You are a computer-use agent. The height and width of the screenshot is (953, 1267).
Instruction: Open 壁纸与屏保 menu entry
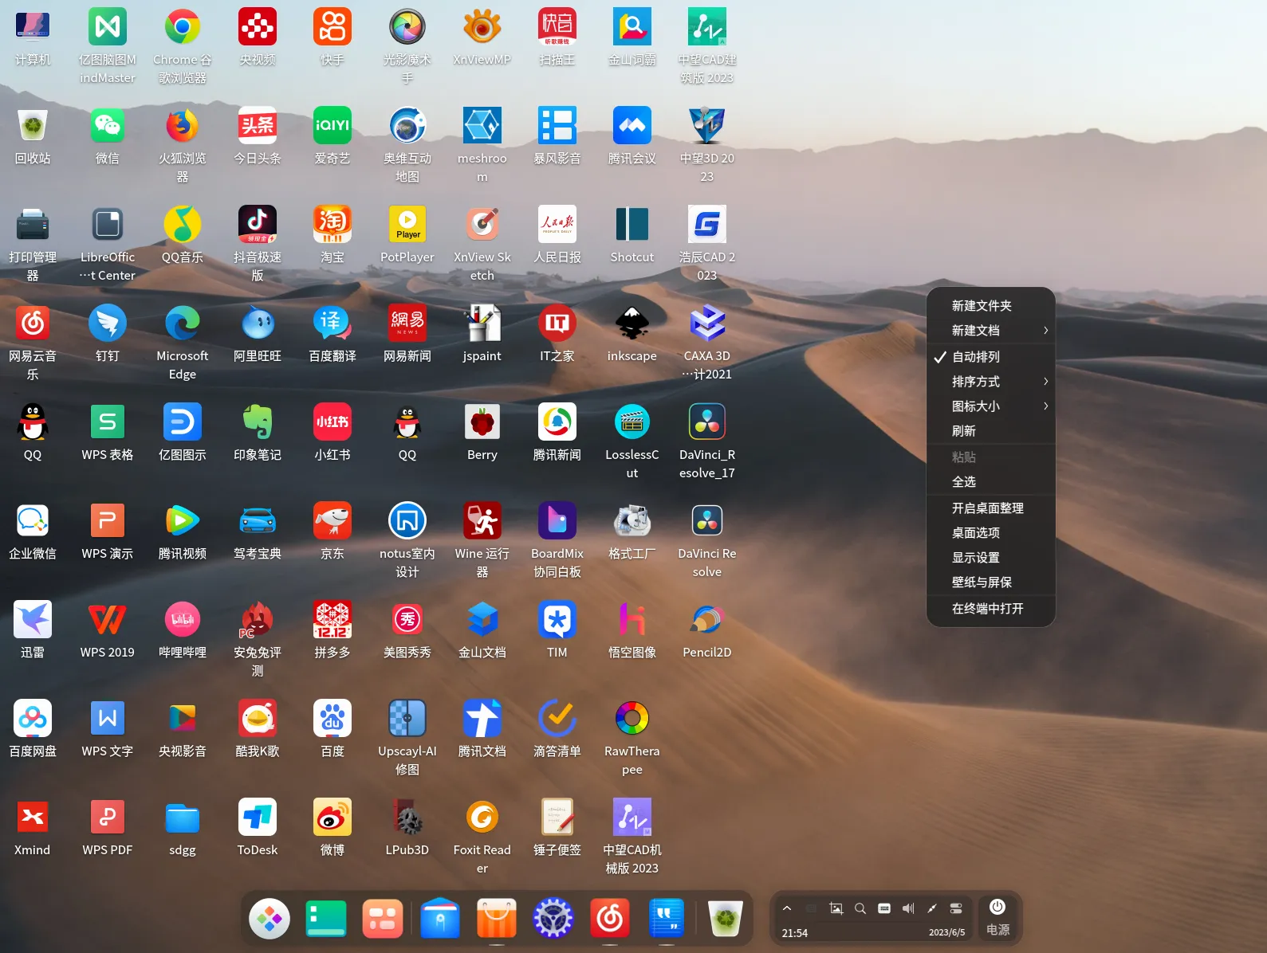pyautogui.click(x=991, y=582)
